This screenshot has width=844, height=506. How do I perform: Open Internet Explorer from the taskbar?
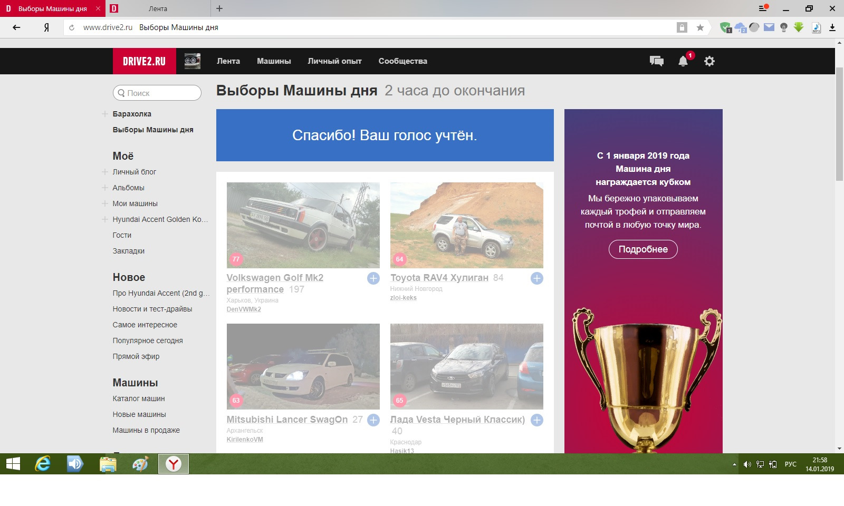pos(43,464)
